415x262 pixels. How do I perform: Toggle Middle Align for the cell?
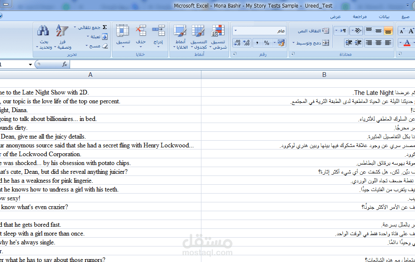[x=378, y=31]
